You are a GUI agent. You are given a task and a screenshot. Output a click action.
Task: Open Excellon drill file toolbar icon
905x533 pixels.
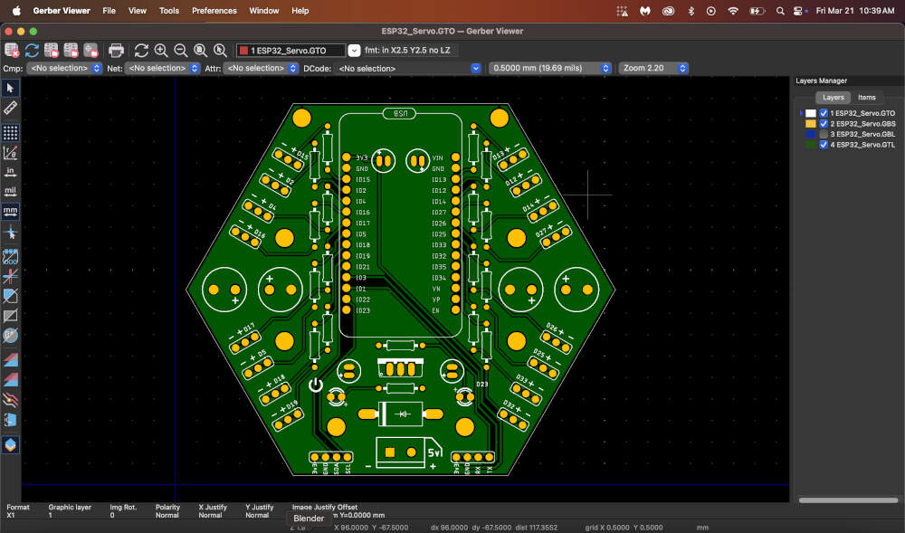coord(71,50)
